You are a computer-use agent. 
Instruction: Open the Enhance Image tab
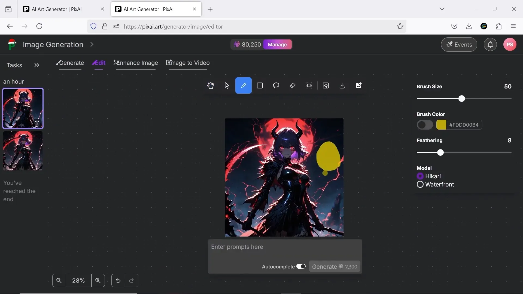click(x=136, y=63)
